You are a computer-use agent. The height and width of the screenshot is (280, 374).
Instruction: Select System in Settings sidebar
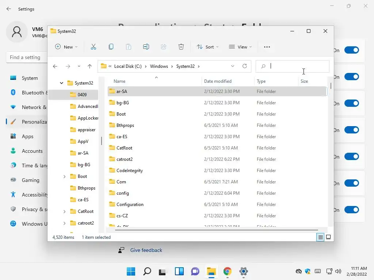[27, 78]
